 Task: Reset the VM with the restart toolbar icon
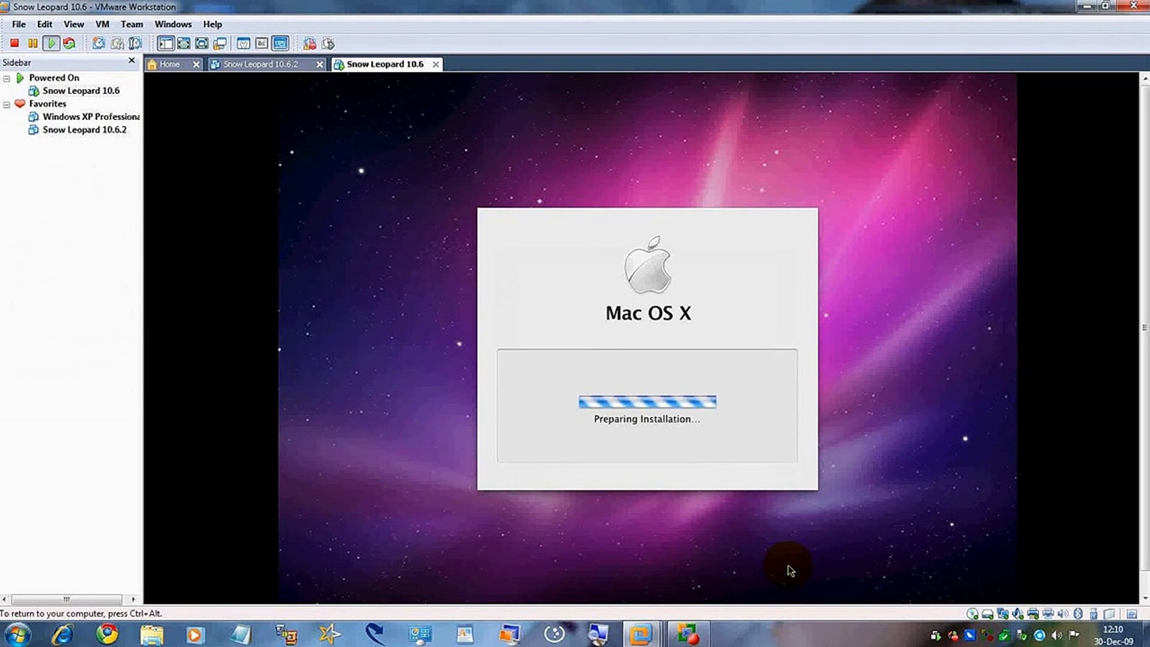(69, 43)
